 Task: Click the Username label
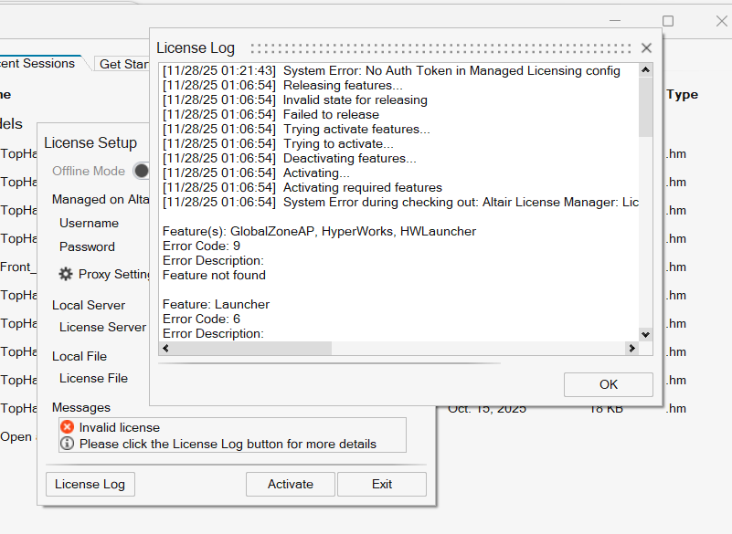click(90, 223)
